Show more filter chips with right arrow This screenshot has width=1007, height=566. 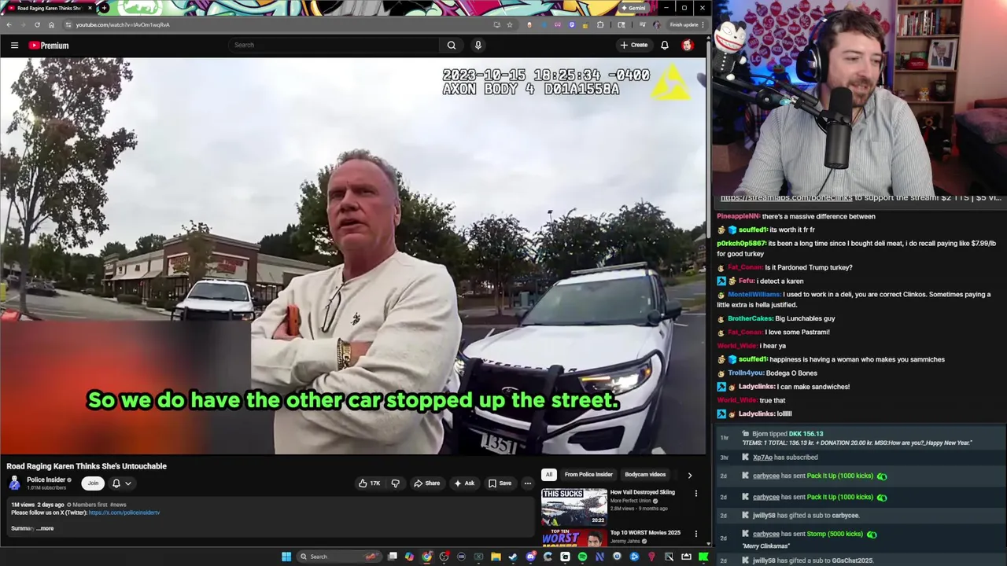pos(690,475)
